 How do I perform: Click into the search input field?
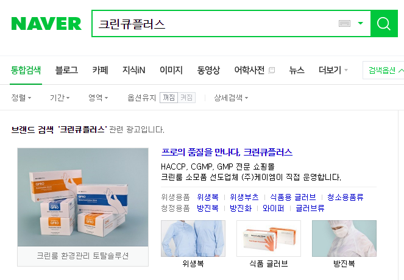click(215, 23)
